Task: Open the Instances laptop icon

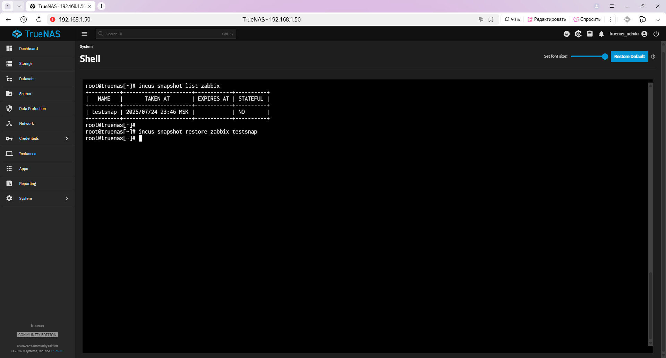Action: point(9,154)
